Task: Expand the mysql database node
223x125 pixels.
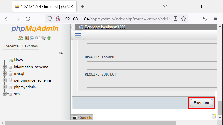Action: pyautogui.click(x=5, y=73)
